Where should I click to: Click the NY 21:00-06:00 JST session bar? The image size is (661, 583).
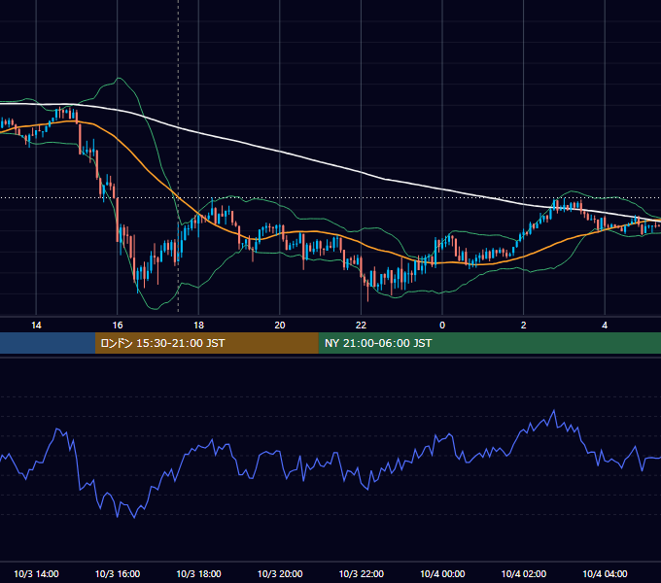coord(489,343)
